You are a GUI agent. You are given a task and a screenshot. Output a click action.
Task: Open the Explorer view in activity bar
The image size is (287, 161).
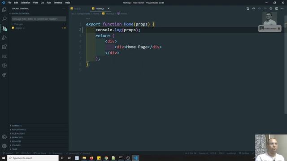coord(4,9)
